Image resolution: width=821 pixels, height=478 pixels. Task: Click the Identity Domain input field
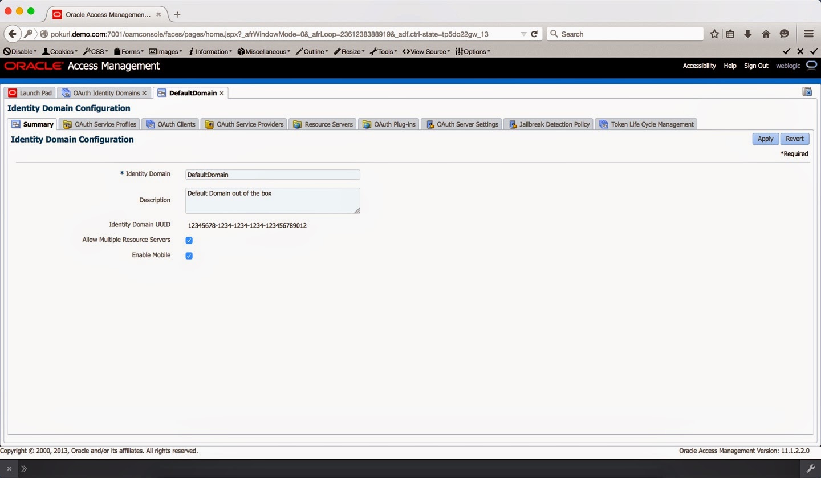pos(273,175)
